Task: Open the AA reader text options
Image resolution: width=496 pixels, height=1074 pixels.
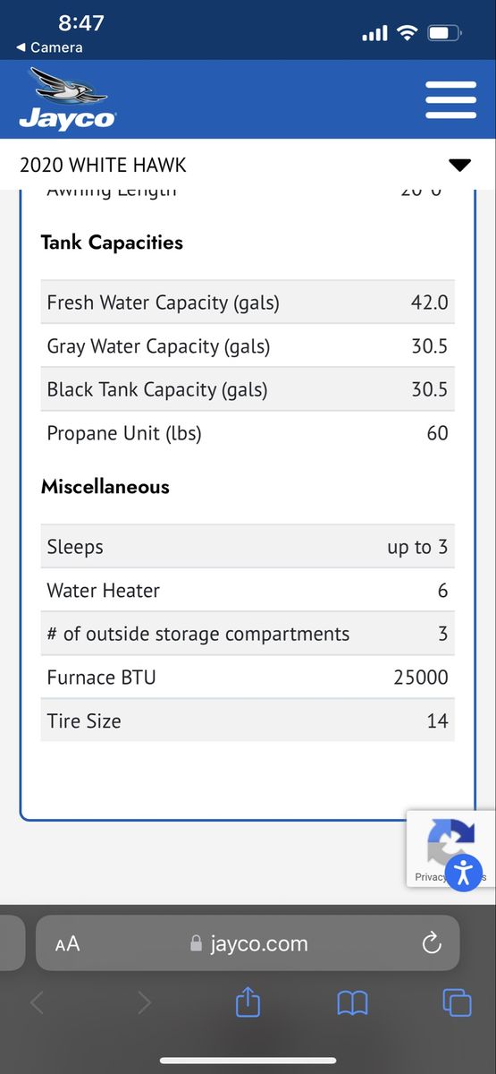Action: [x=67, y=943]
